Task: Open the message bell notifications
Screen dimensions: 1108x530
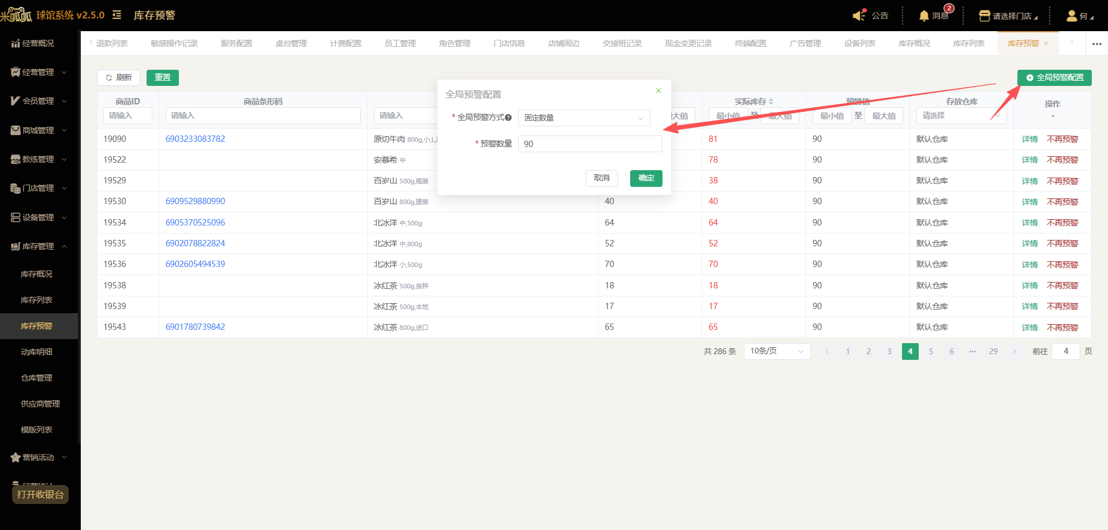Action: click(924, 16)
